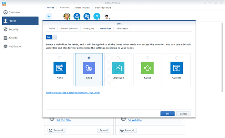Open Further personalize a detailed timetable link
This screenshot has height=138, width=225.
tap(73, 93)
